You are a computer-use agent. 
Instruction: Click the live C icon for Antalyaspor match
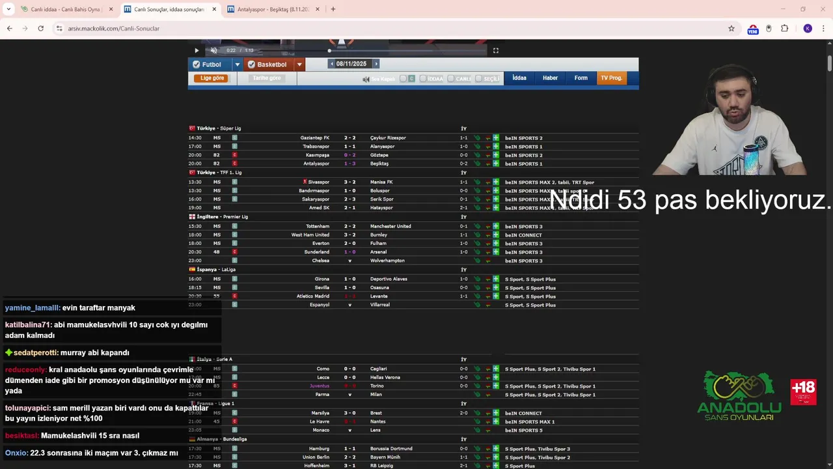(x=234, y=163)
